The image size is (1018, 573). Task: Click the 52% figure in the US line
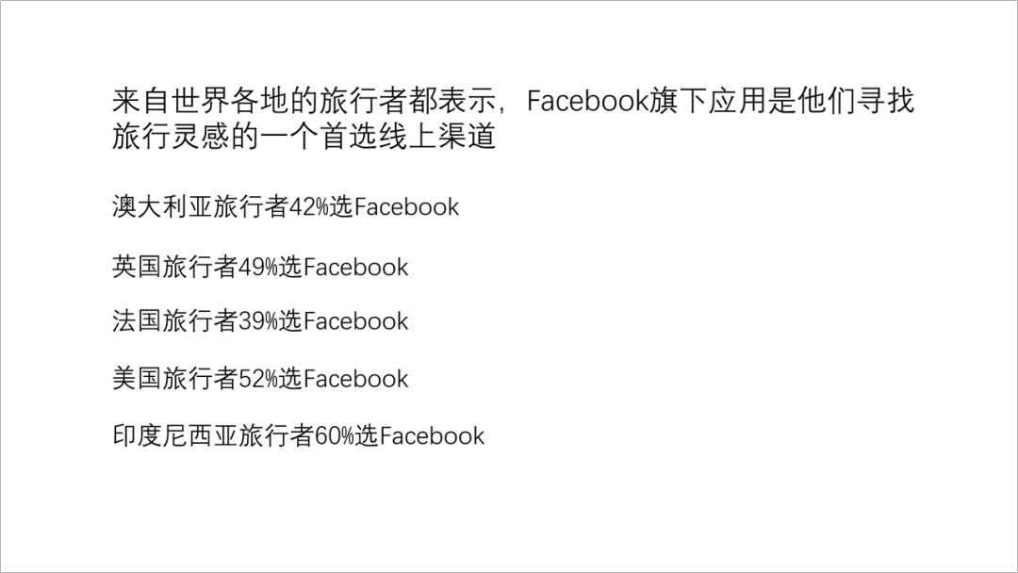pos(257,379)
